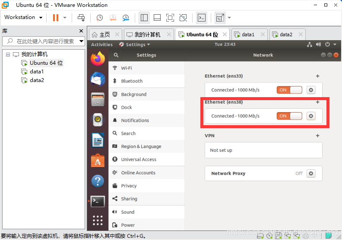The width and height of the screenshot is (342, 240).
Task: Toggle Ethernet ens33 connection switch
Action: pos(289,90)
